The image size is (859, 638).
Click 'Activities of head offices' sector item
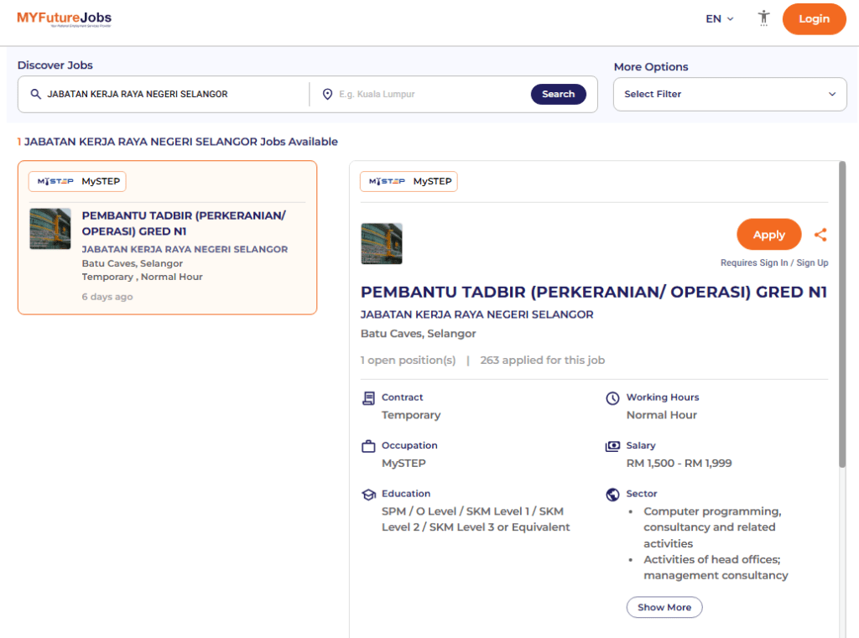[716, 568]
